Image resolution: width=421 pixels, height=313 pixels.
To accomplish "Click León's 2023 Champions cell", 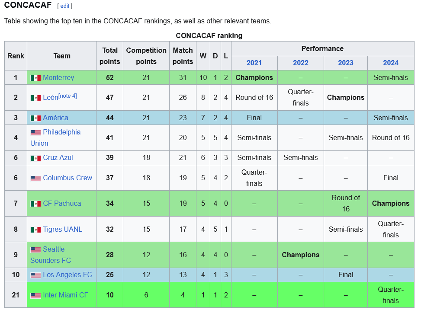I will (x=346, y=97).
